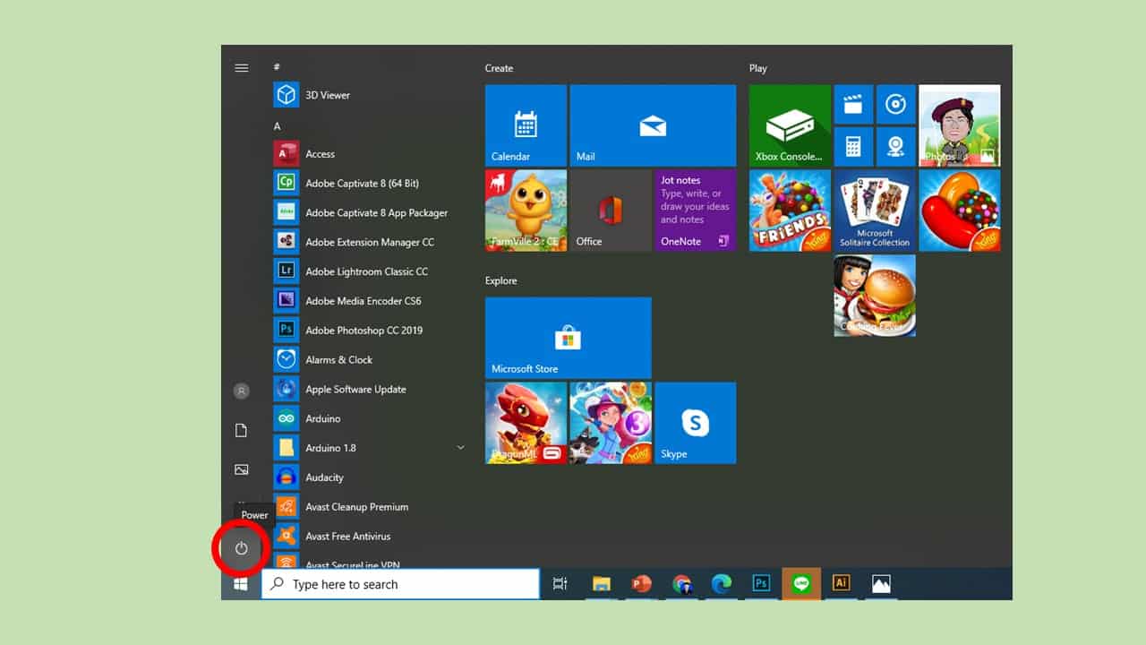This screenshot has width=1146, height=645.
Task: Open the Photos app on the taskbar
Action: pos(881,584)
